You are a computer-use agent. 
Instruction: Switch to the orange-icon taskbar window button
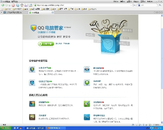[55, 128]
